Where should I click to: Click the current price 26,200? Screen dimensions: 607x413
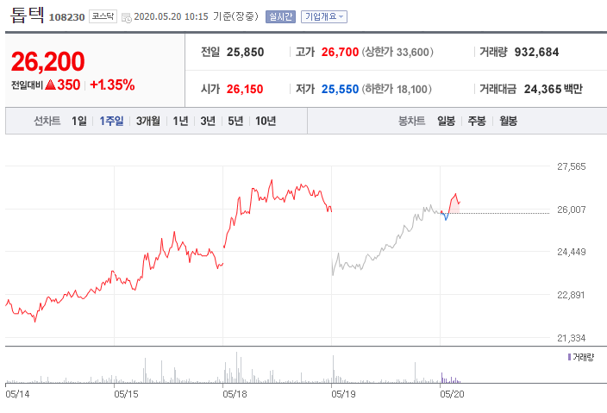click(x=47, y=61)
